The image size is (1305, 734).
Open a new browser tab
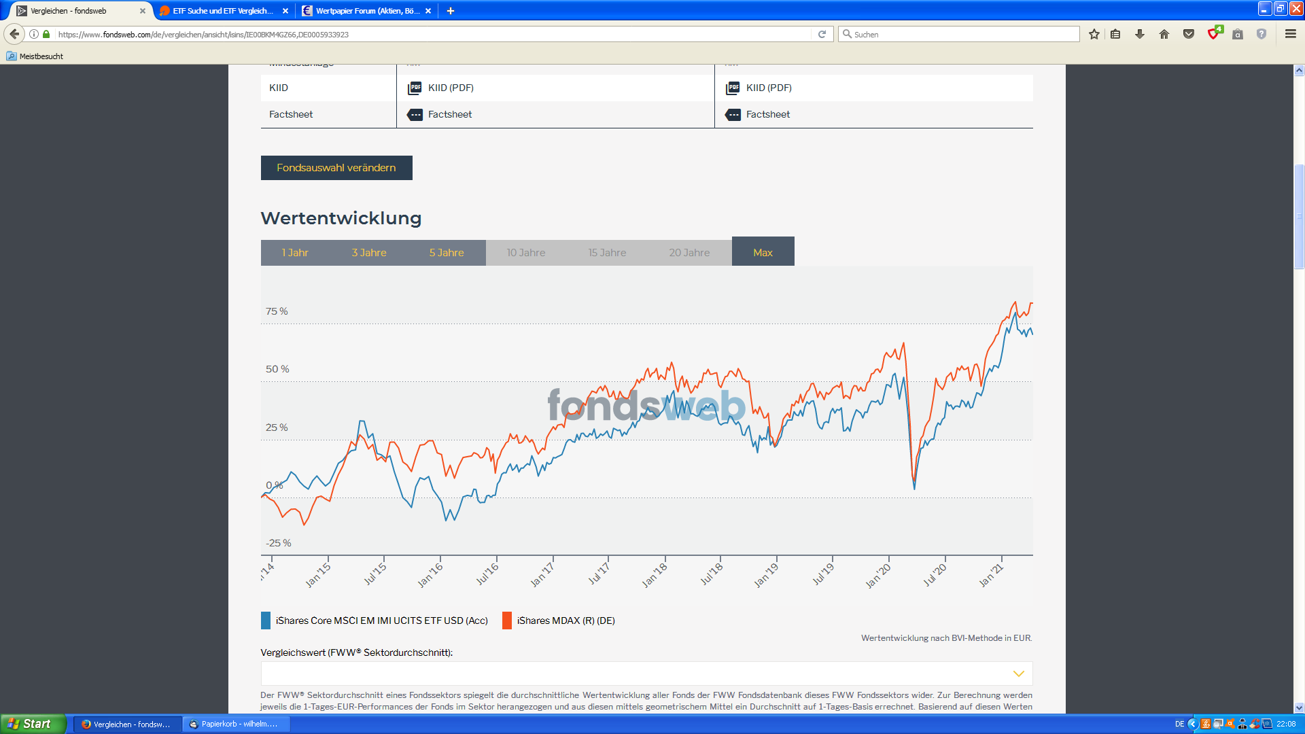[451, 11]
